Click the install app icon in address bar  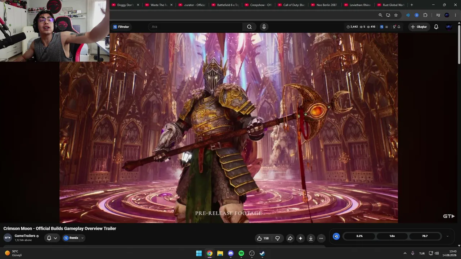[388, 15]
